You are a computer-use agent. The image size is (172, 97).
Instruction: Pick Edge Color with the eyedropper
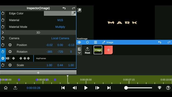point(74,13)
